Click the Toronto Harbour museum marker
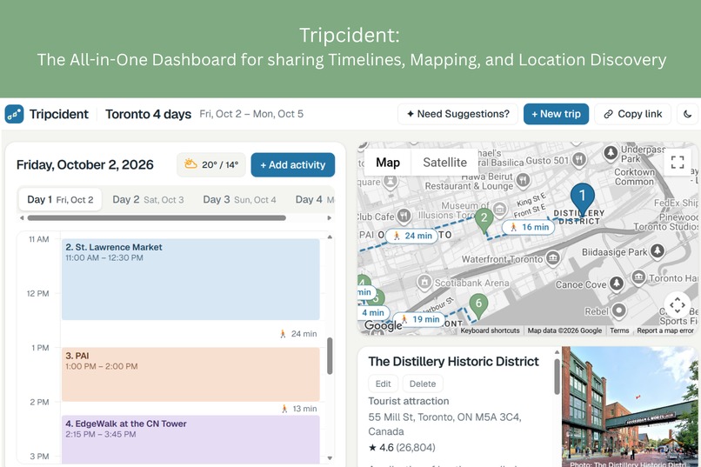This screenshot has height=467, width=701. pos(639,277)
